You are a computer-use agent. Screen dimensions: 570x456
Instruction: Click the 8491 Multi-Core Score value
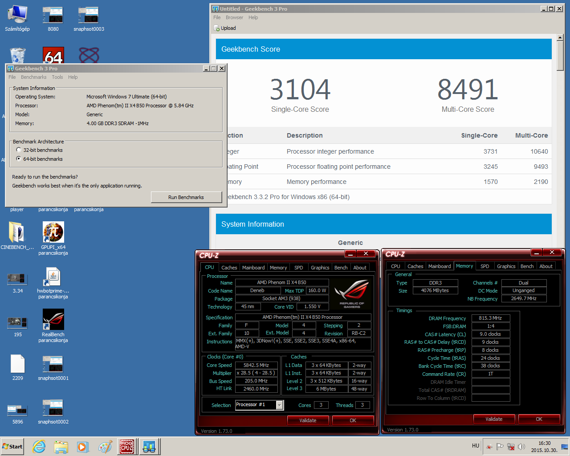click(468, 90)
